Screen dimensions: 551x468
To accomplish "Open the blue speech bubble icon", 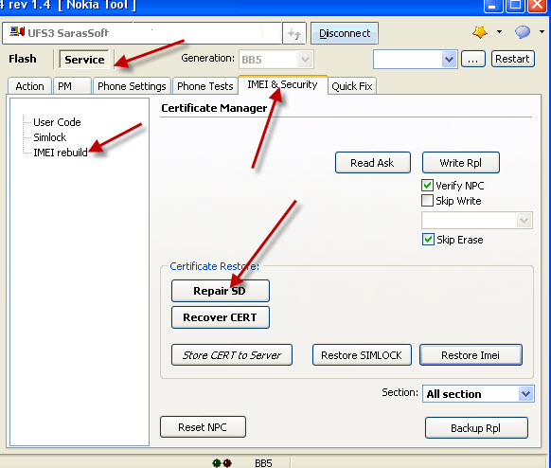I will (523, 32).
